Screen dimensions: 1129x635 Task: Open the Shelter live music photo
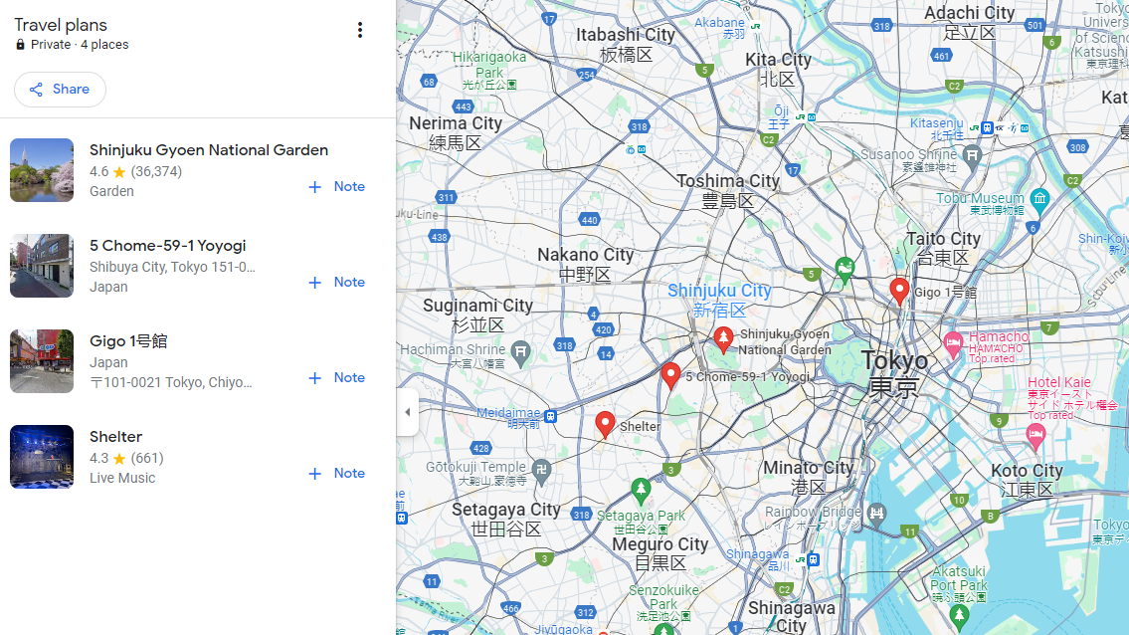coord(42,457)
